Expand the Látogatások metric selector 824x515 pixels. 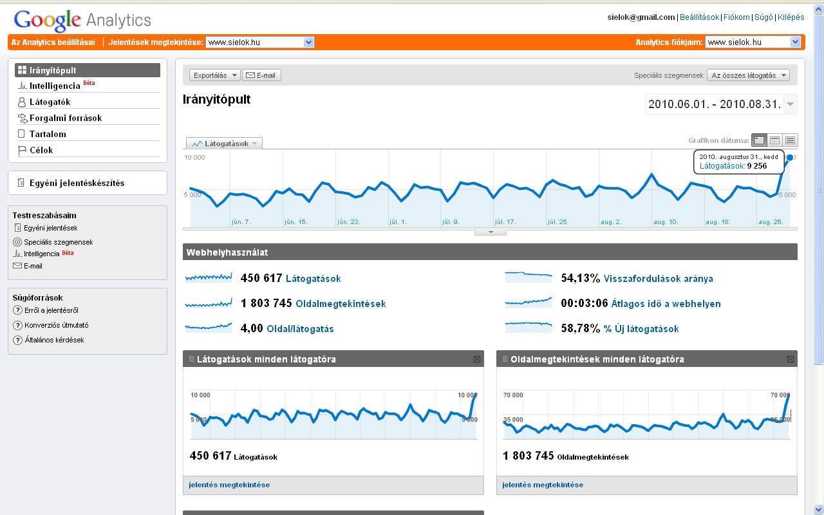point(224,143)
